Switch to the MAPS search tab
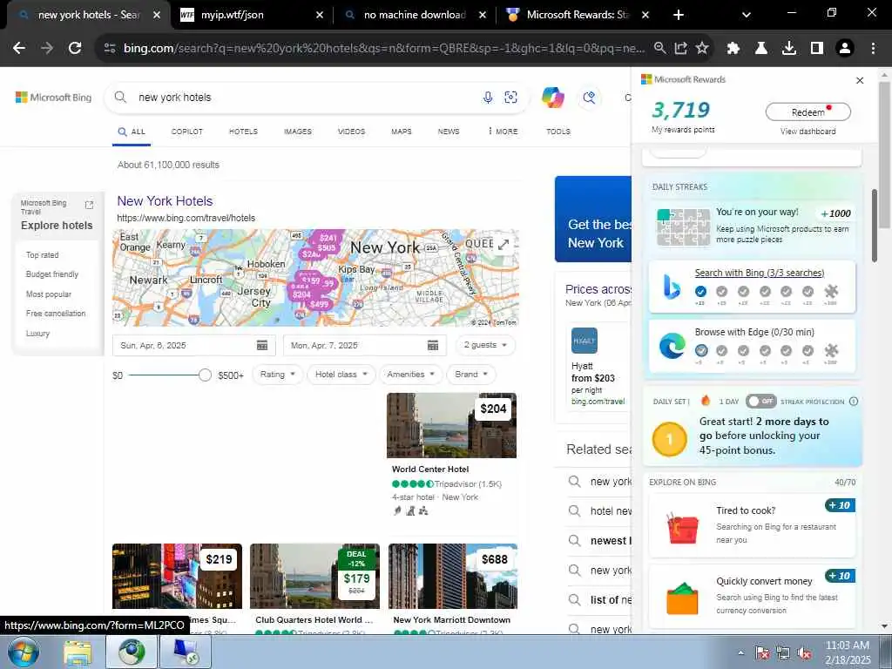 coord(401,132)
